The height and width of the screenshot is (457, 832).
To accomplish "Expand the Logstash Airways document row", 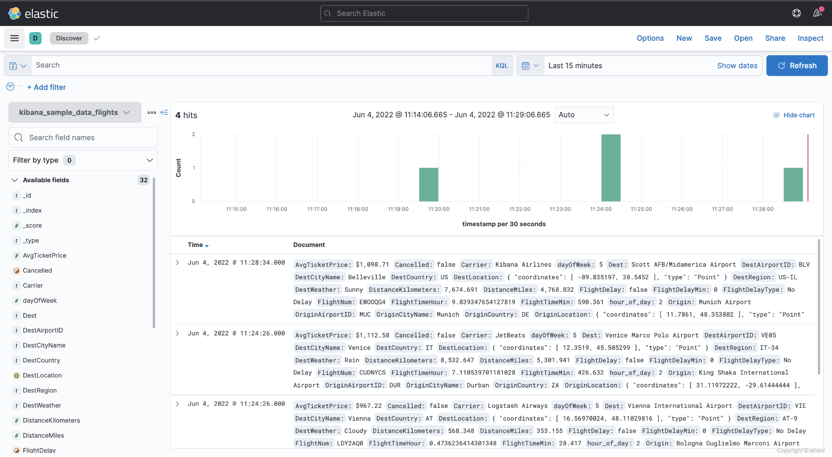I will click(178, 404).
